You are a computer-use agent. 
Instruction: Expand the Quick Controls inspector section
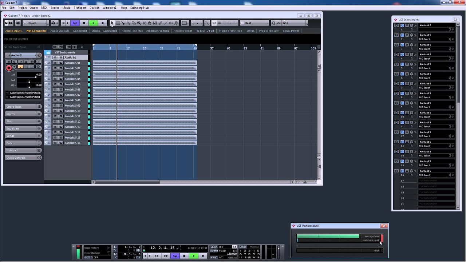(x=23, y=158)
